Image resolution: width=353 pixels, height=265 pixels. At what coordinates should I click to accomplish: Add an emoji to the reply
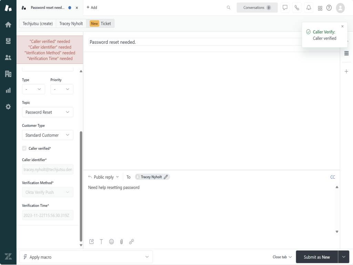pos(111,242)
